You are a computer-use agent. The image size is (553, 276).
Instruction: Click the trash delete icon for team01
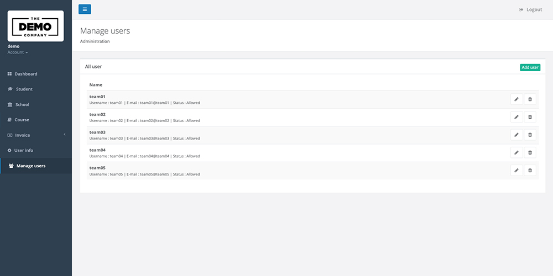[x=530, y=99]
